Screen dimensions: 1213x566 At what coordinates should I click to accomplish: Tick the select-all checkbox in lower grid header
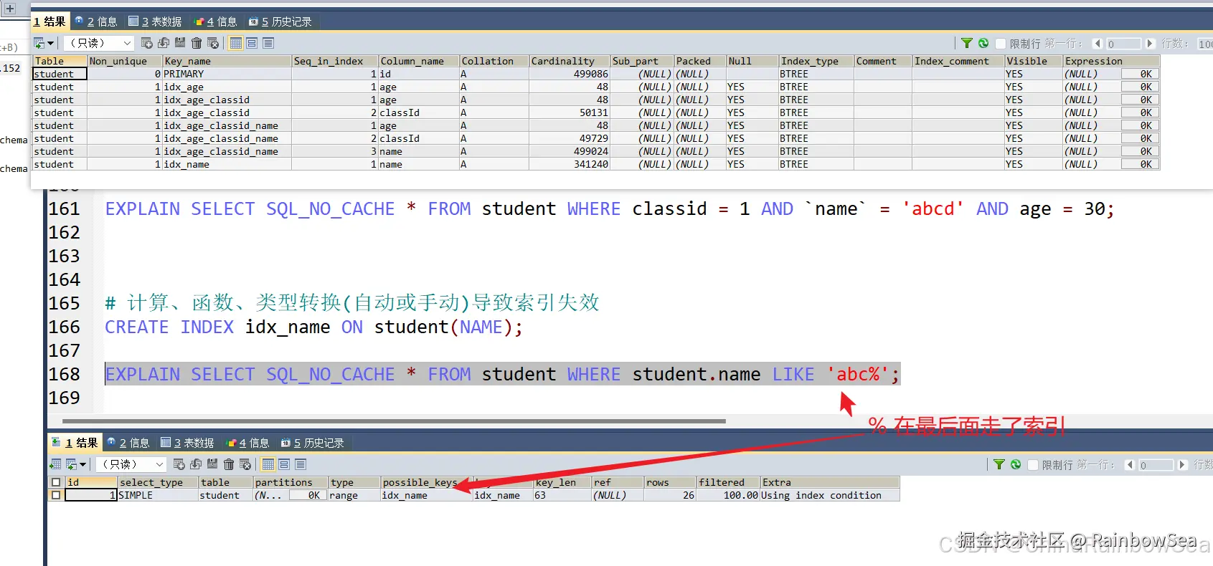click(56, 482)
